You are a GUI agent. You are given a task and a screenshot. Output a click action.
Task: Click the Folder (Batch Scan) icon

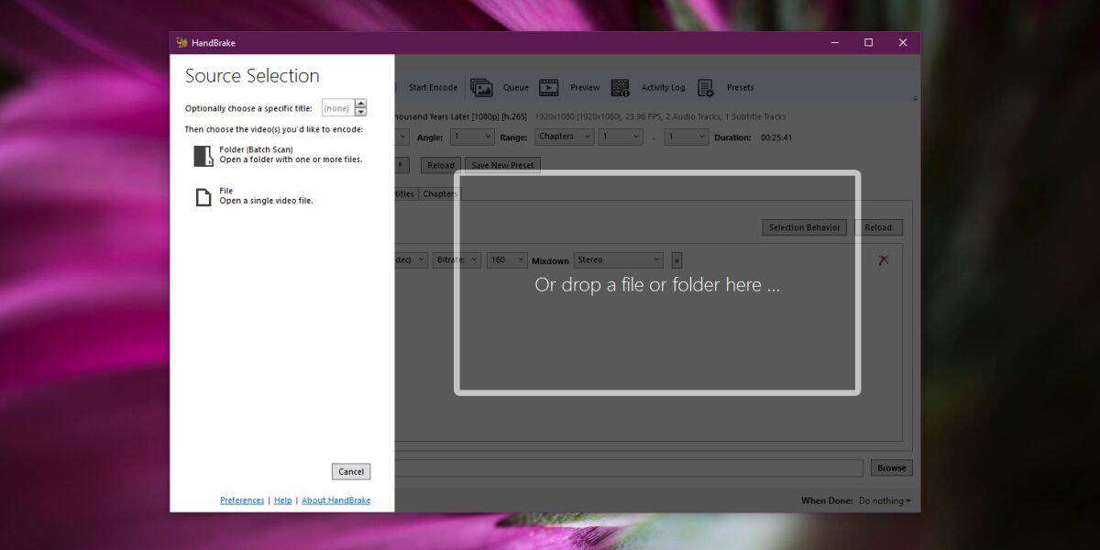203,155
